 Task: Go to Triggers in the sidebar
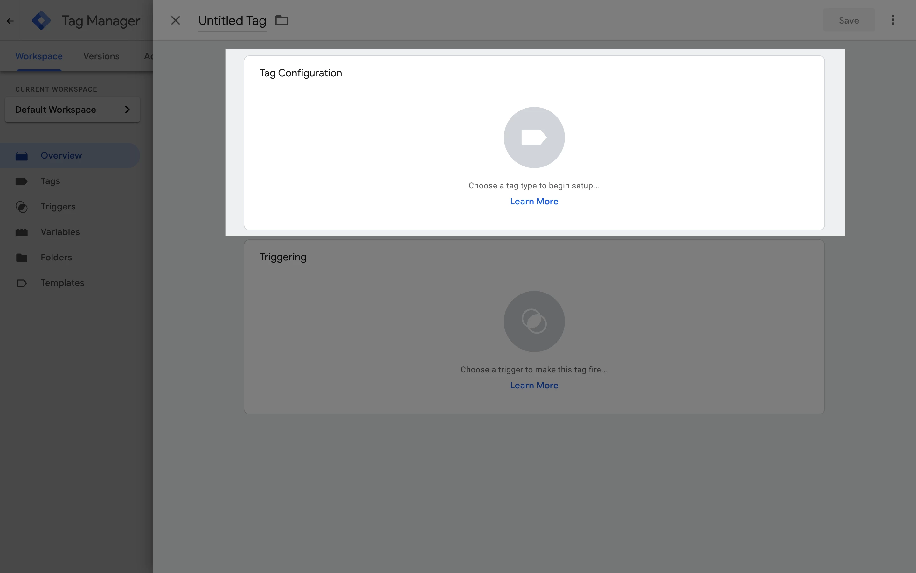(58, 207)
